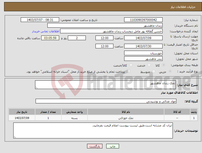This screenshot has width=202, height=153.
Task: Click the code cell showing --
Action: point(177,118)
